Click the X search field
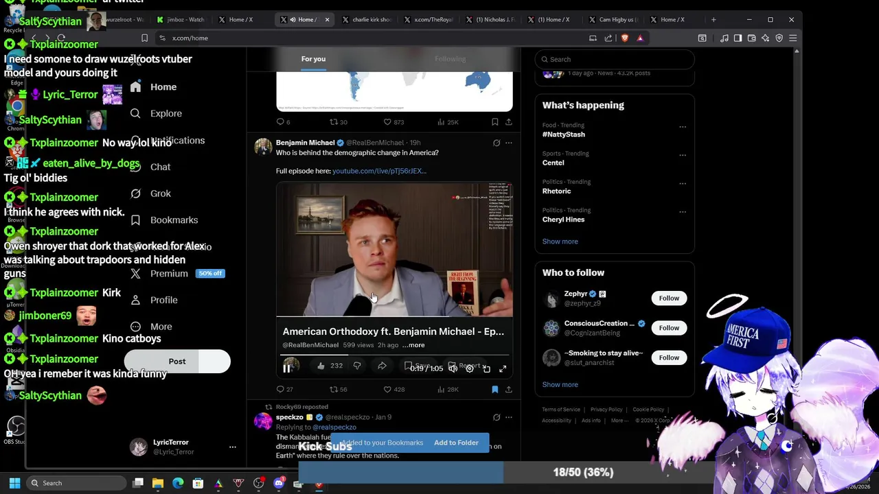Viewport: 879px width, 494px height. pos(615,60)
